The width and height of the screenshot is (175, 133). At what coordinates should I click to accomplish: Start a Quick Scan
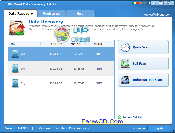tap(143, 47)
